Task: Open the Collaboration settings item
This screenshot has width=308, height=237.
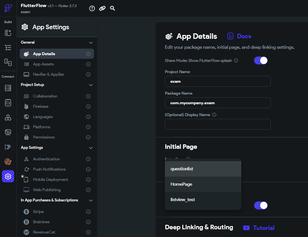Action: pos(56,96)
